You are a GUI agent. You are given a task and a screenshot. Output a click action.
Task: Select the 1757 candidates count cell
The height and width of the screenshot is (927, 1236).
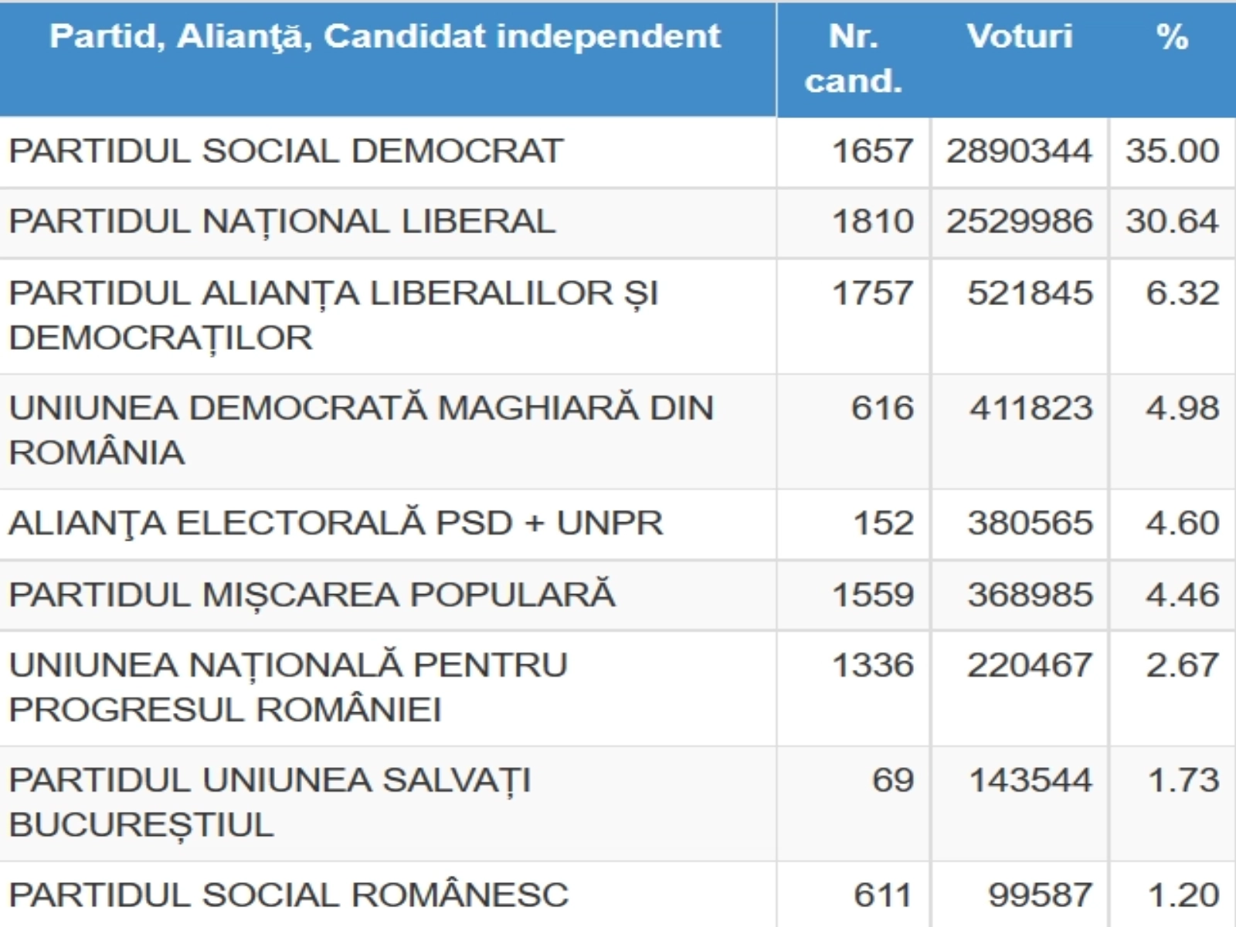pos(872,294)
